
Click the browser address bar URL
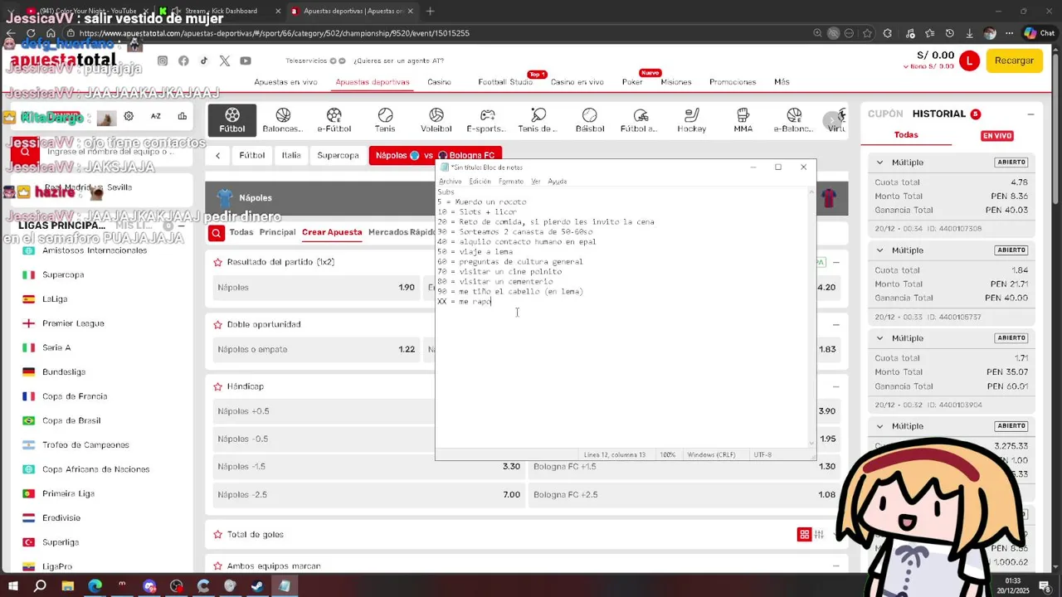pos(274,33)
